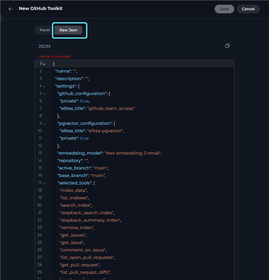This screenshot has width=269, height=280.
Task: Click the "get_pull_request" entry
Action: click(80, 265)
